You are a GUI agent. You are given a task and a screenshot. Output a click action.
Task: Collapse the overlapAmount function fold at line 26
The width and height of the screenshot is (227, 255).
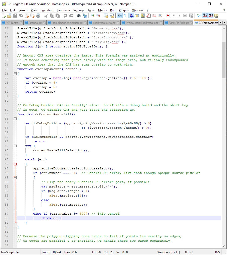click(x=15, y=74)
